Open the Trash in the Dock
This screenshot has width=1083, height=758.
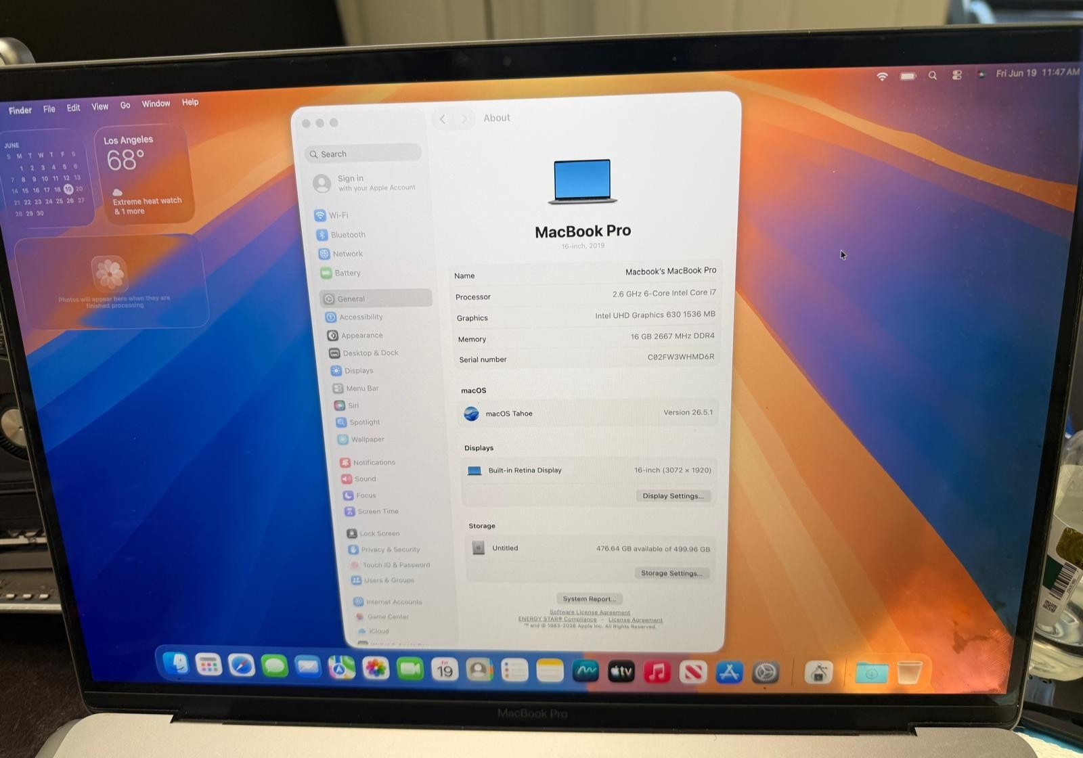(x=909, y=672)
